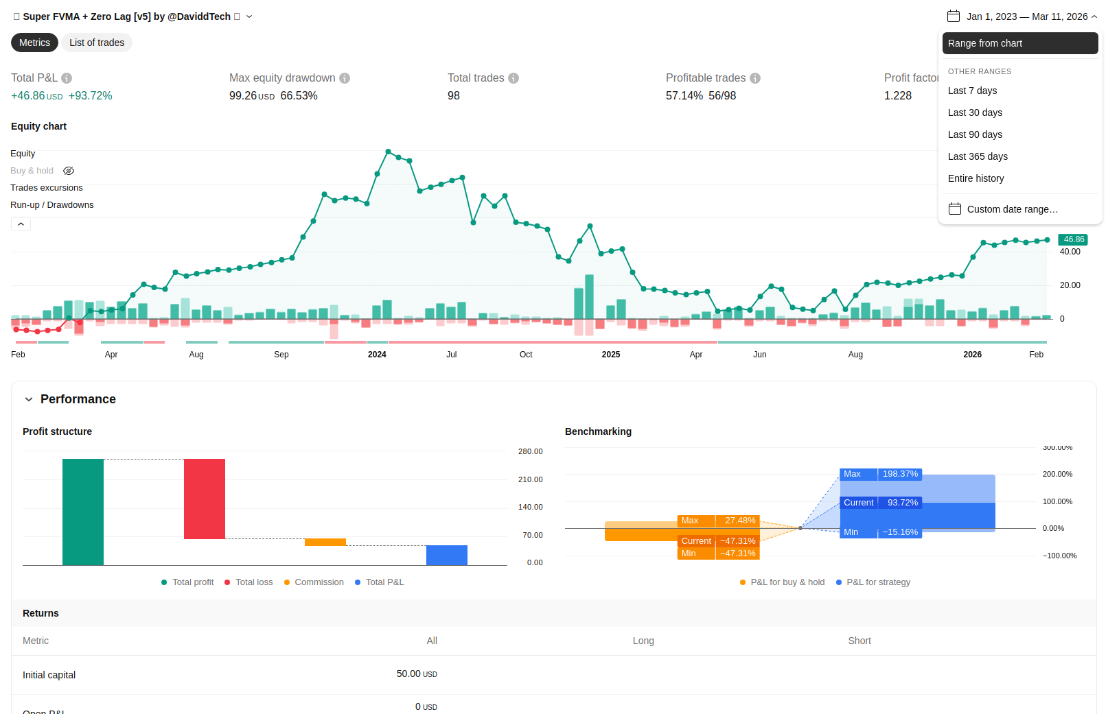Viewport: 1108px width, 714px height.
Task: Click info icon next to Total trades
Action: pos(513,78)
